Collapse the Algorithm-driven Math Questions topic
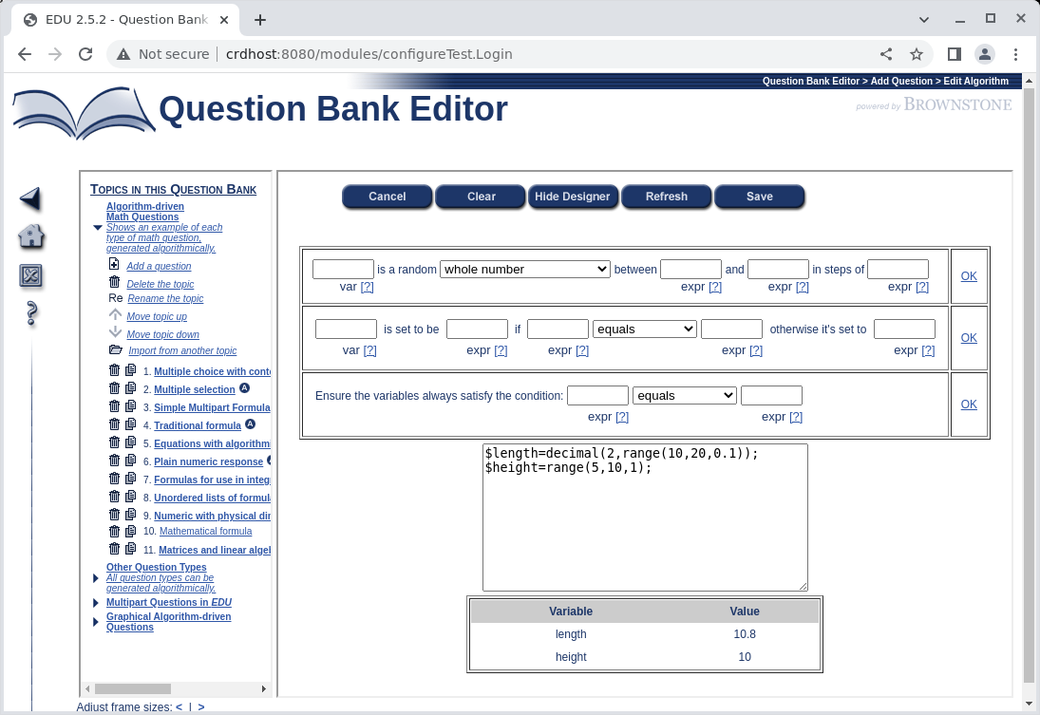 (97, 228)
